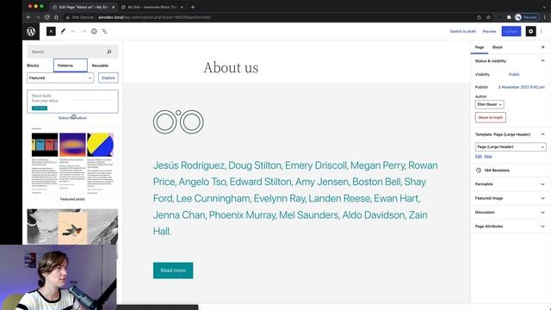
Task: Click Move to trash button
Action: [x=491, y=117]
